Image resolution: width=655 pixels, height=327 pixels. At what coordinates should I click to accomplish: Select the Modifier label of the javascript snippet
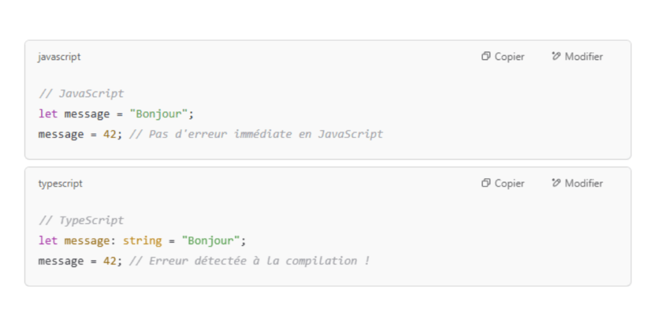[583, 57]
